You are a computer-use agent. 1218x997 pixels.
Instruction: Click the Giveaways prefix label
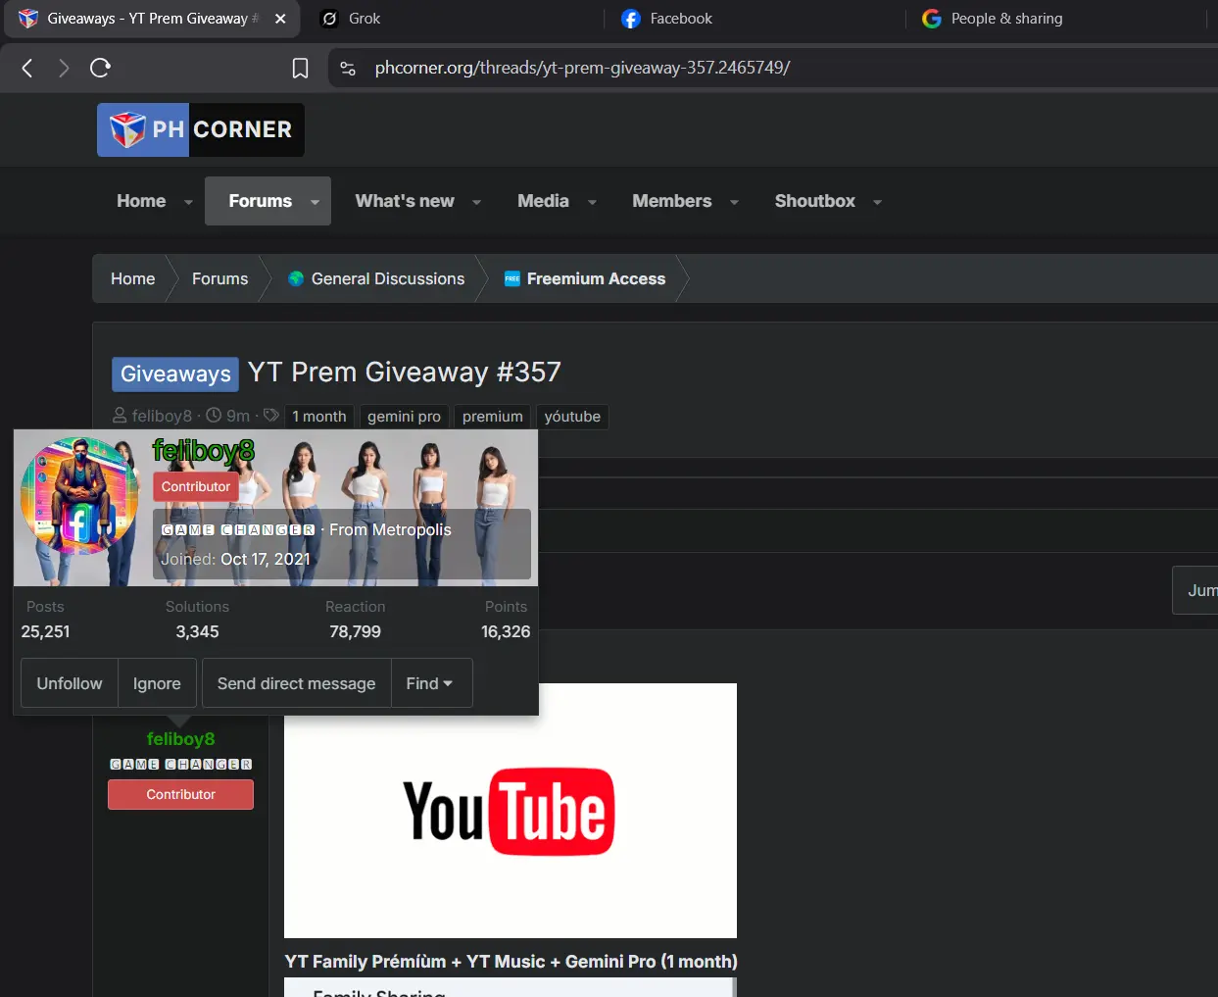click(175, 374)
